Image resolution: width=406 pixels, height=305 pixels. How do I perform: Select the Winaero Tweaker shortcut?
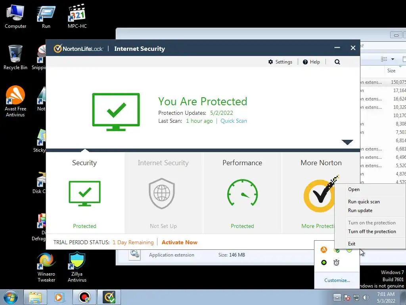point(46,268)
